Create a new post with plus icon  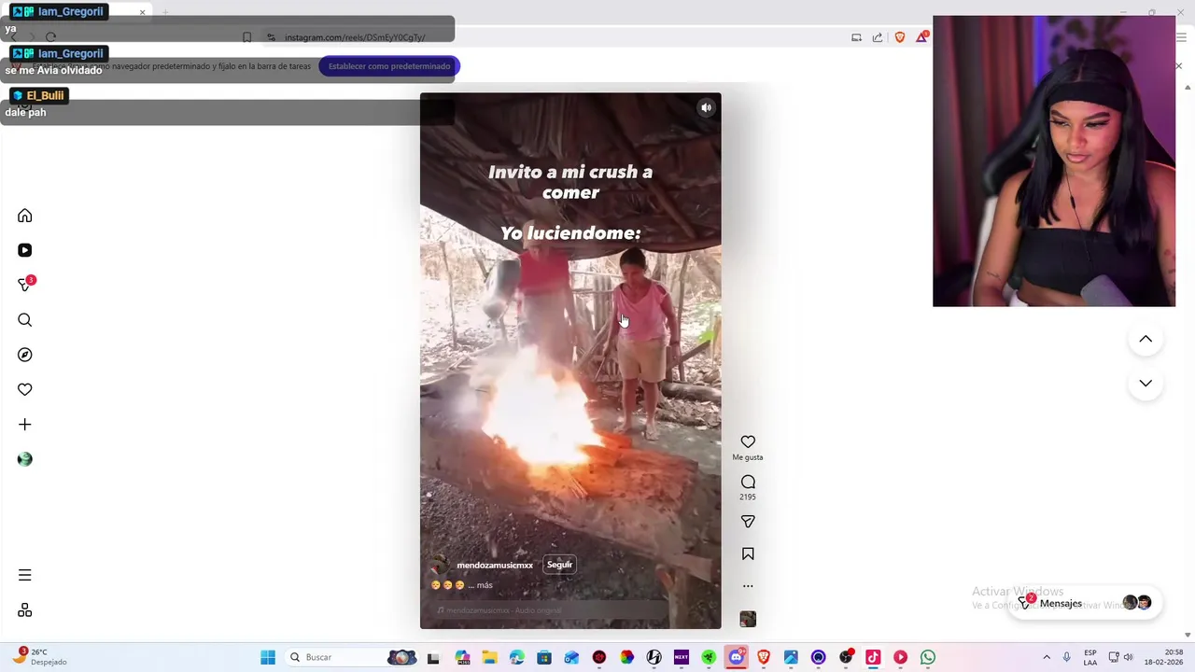pos(25,425)
